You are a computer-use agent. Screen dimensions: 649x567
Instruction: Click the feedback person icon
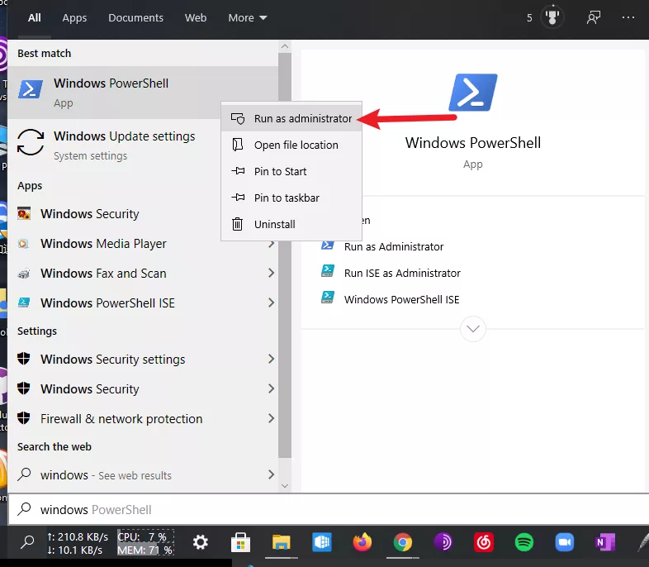coord(594,17)
